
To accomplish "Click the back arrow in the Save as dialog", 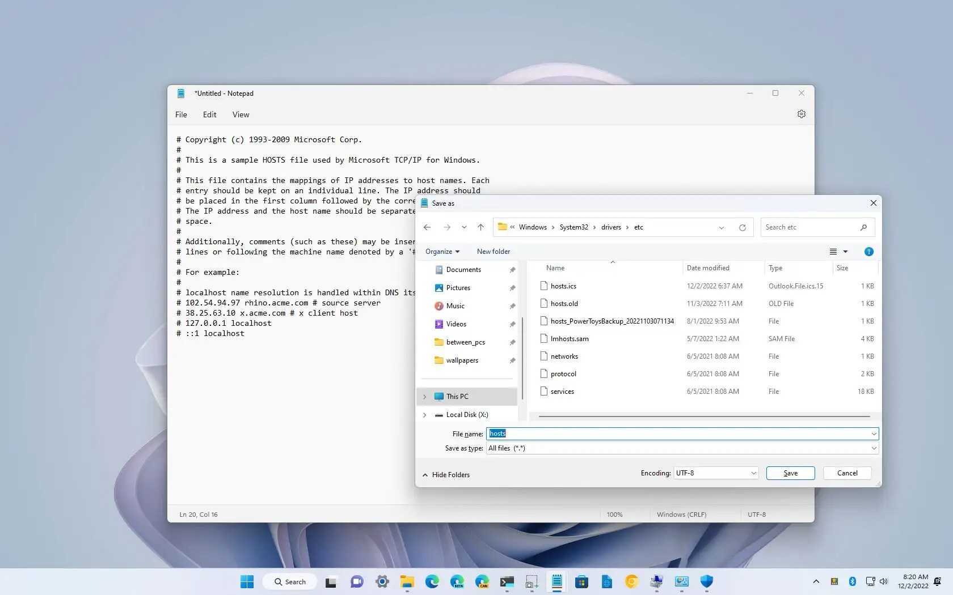I will 427,227.
